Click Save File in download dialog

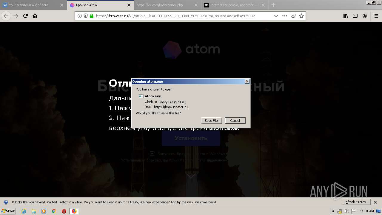click(211, 121)
